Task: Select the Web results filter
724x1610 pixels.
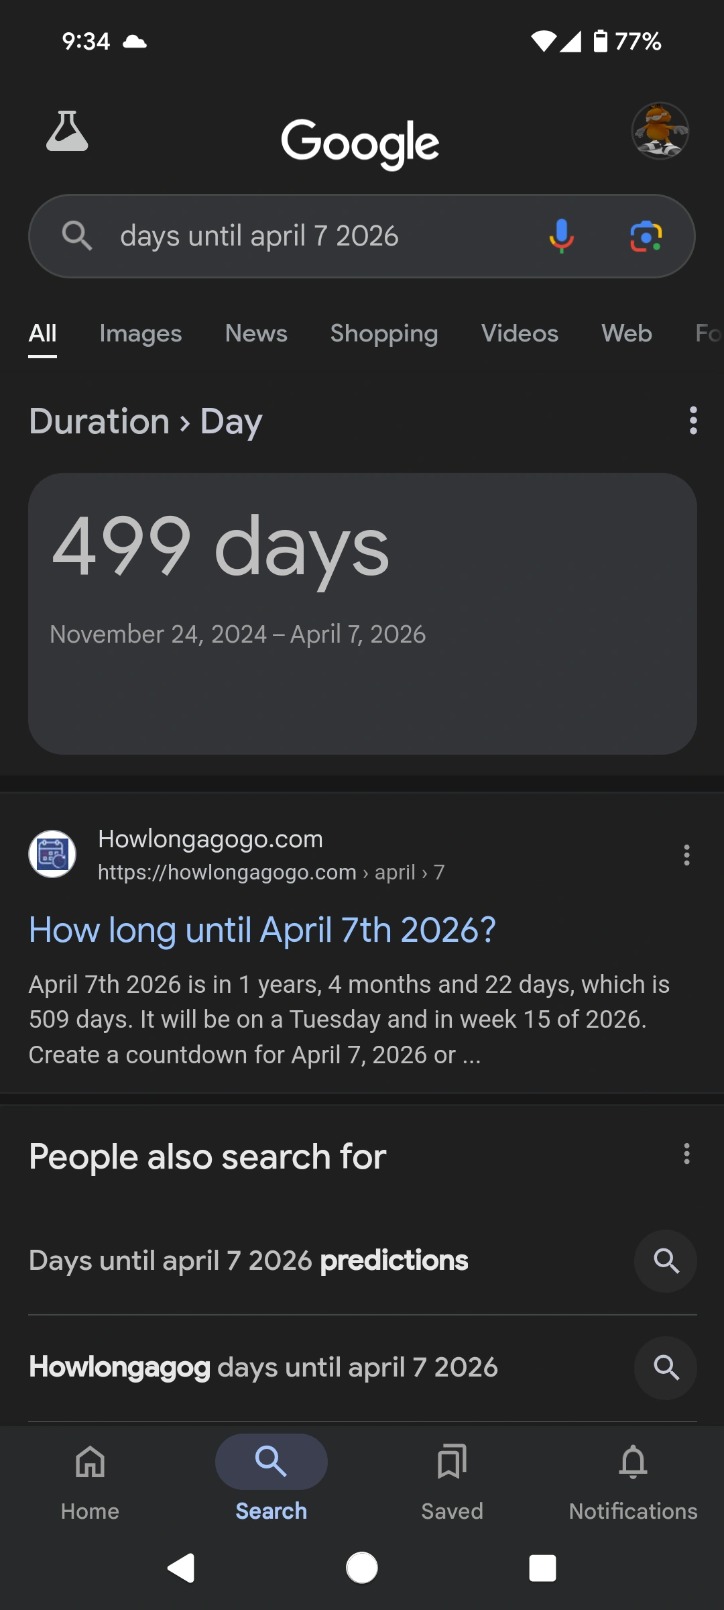Action: [625, 333]
